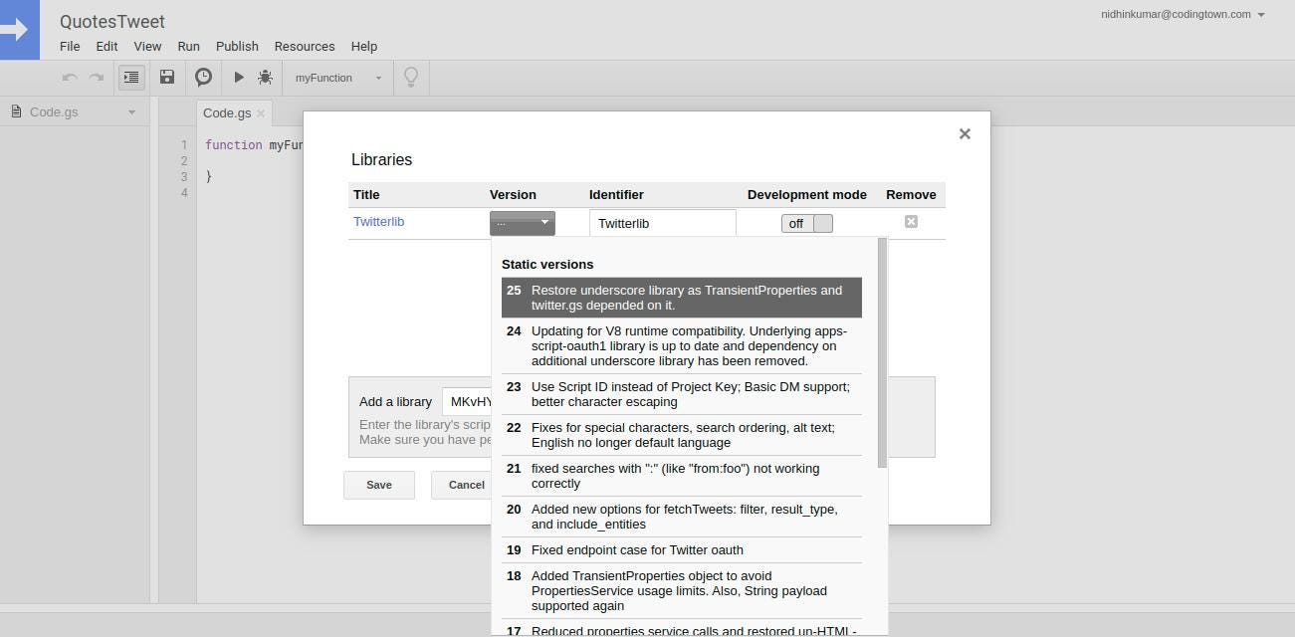Select version 21 fixed searches entry

[x=681, y=476]
